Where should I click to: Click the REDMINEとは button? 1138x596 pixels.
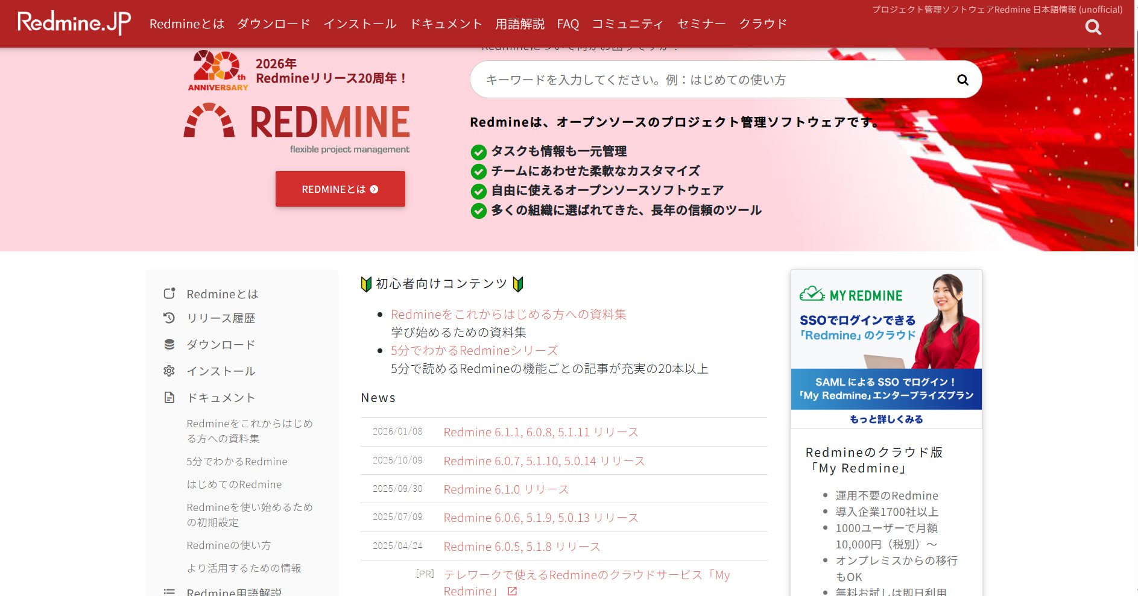pyautogui.click(x=340, y=189)
